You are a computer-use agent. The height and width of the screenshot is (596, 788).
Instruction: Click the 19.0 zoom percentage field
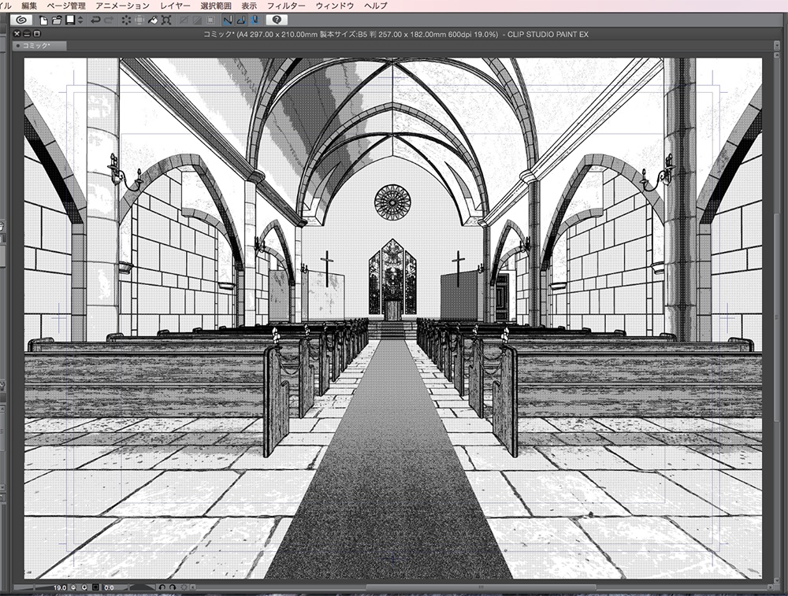tap(60, 587)
